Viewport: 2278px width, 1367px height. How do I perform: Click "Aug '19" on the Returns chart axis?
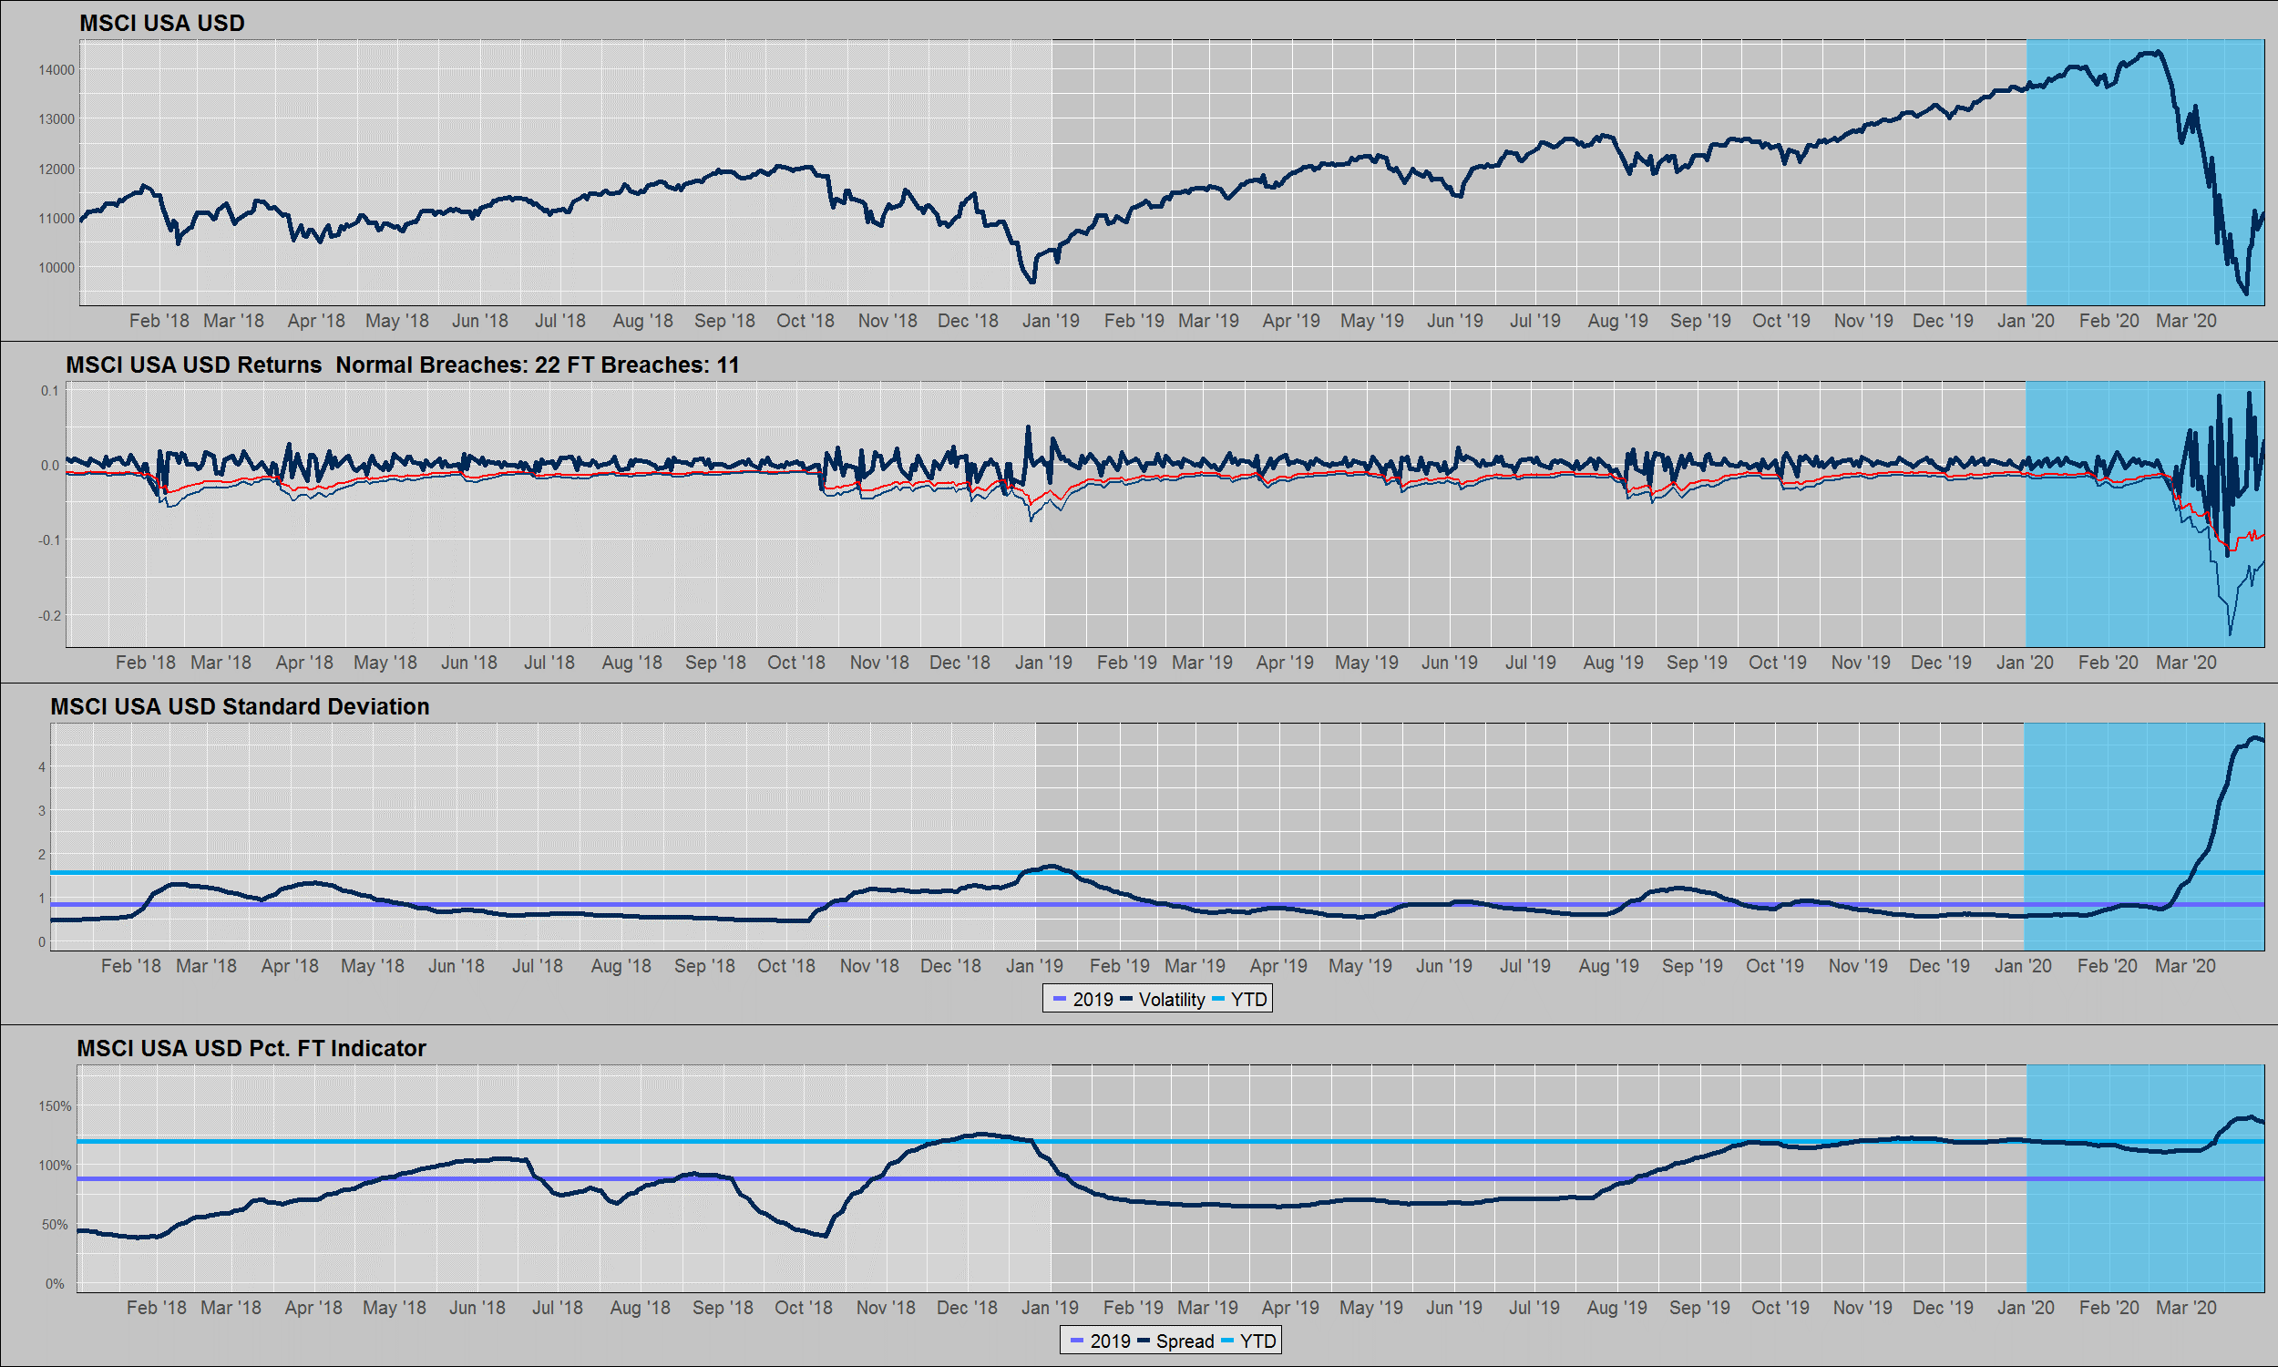tap(1613, 663)
